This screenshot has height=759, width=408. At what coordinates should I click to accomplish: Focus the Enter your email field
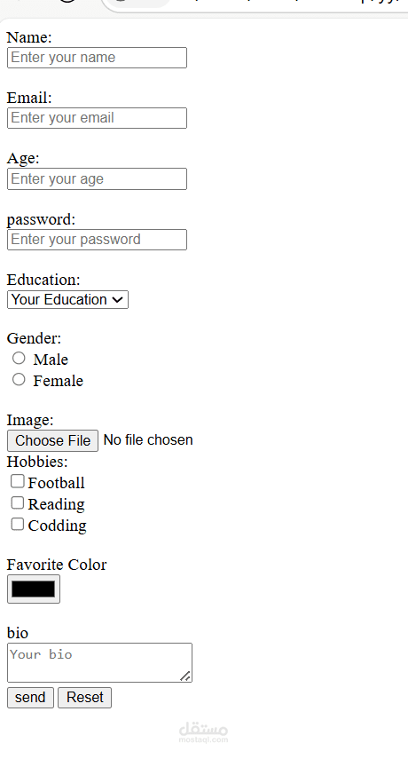[x=97, y=118]
